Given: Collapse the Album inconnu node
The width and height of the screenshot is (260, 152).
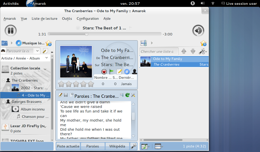Looking at the screenshot, I should click(8, 109).
